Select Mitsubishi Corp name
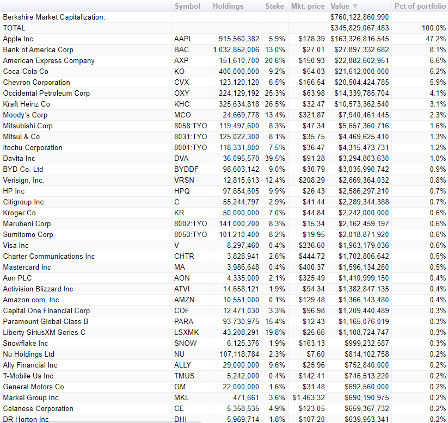The height and width of the screenshot is (423, 448). coord(28,126)
